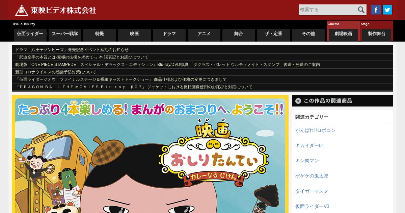Open the ONE PIECE STAMPEDE bonus notice

click(167, 65)
